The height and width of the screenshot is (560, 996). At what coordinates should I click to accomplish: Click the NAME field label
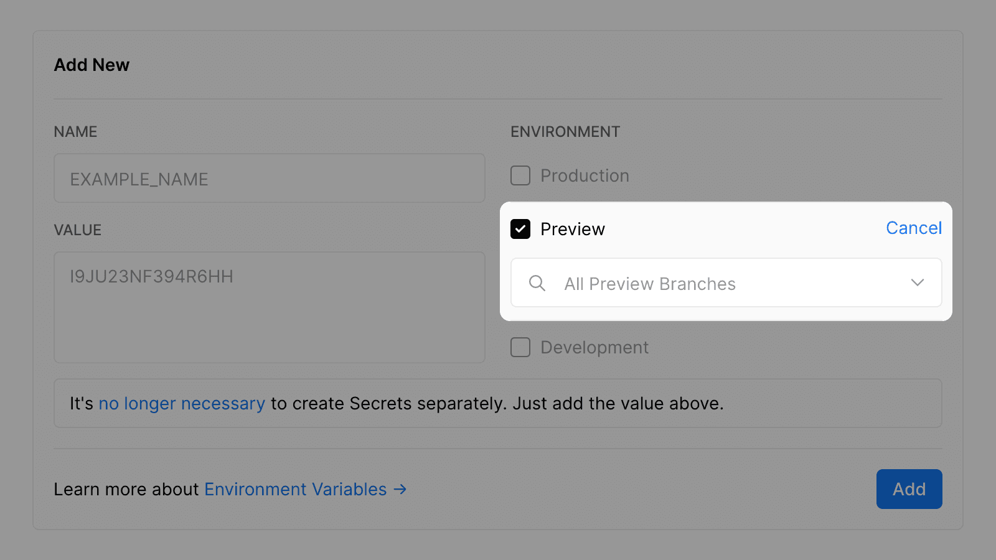pyautogui.click(x=75, y=132)
